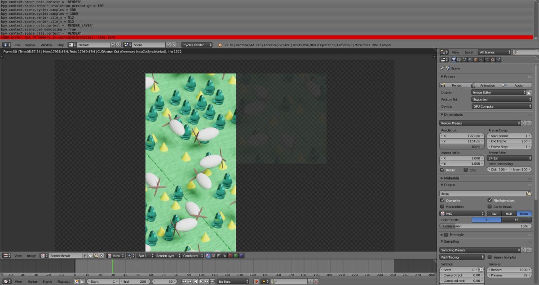Toggle the Border checkbox
Image resolution: width=539 pixels, height=285 pixels.
point(442,170)
